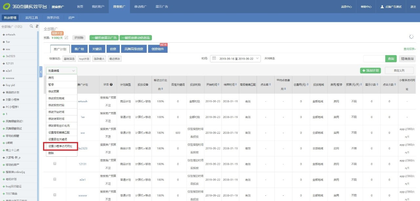Click the pencil icon to edit budget
Viewport: 420px width, 201px height.
(x=66, y=38)
